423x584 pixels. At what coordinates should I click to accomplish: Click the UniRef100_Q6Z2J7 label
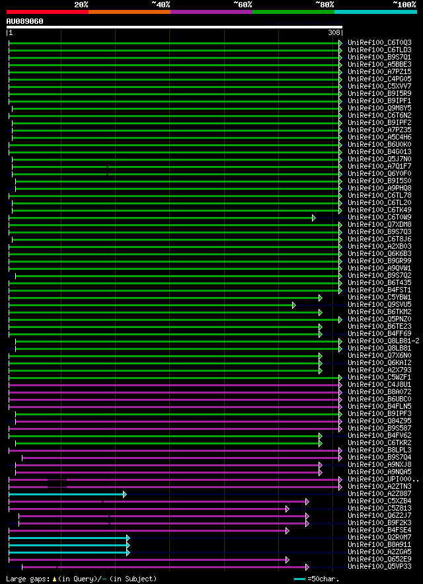pos(380,516)
